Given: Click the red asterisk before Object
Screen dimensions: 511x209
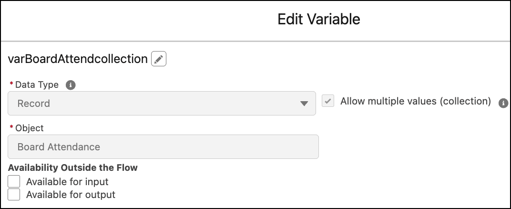Looking at the screenshot, I should [11, 127].
